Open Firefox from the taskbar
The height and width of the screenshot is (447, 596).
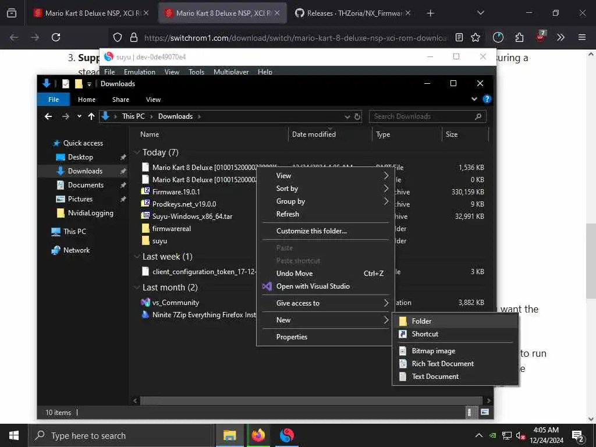[x=258, y=435]
